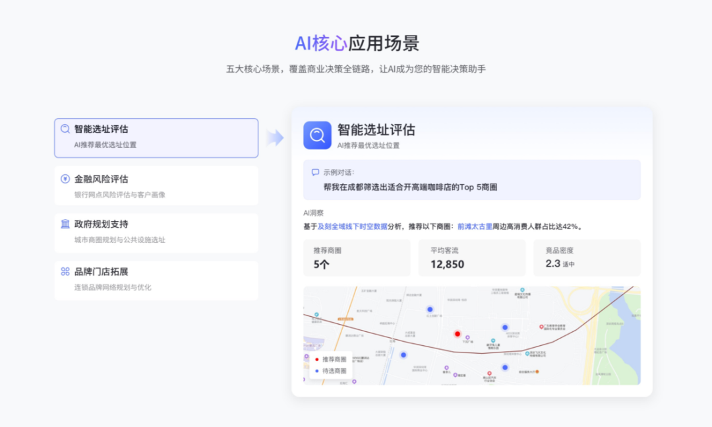Click the example prompt about 高端咖啡店 Top 5商圈
Screen dimensions: 712x427
[410, 187]
